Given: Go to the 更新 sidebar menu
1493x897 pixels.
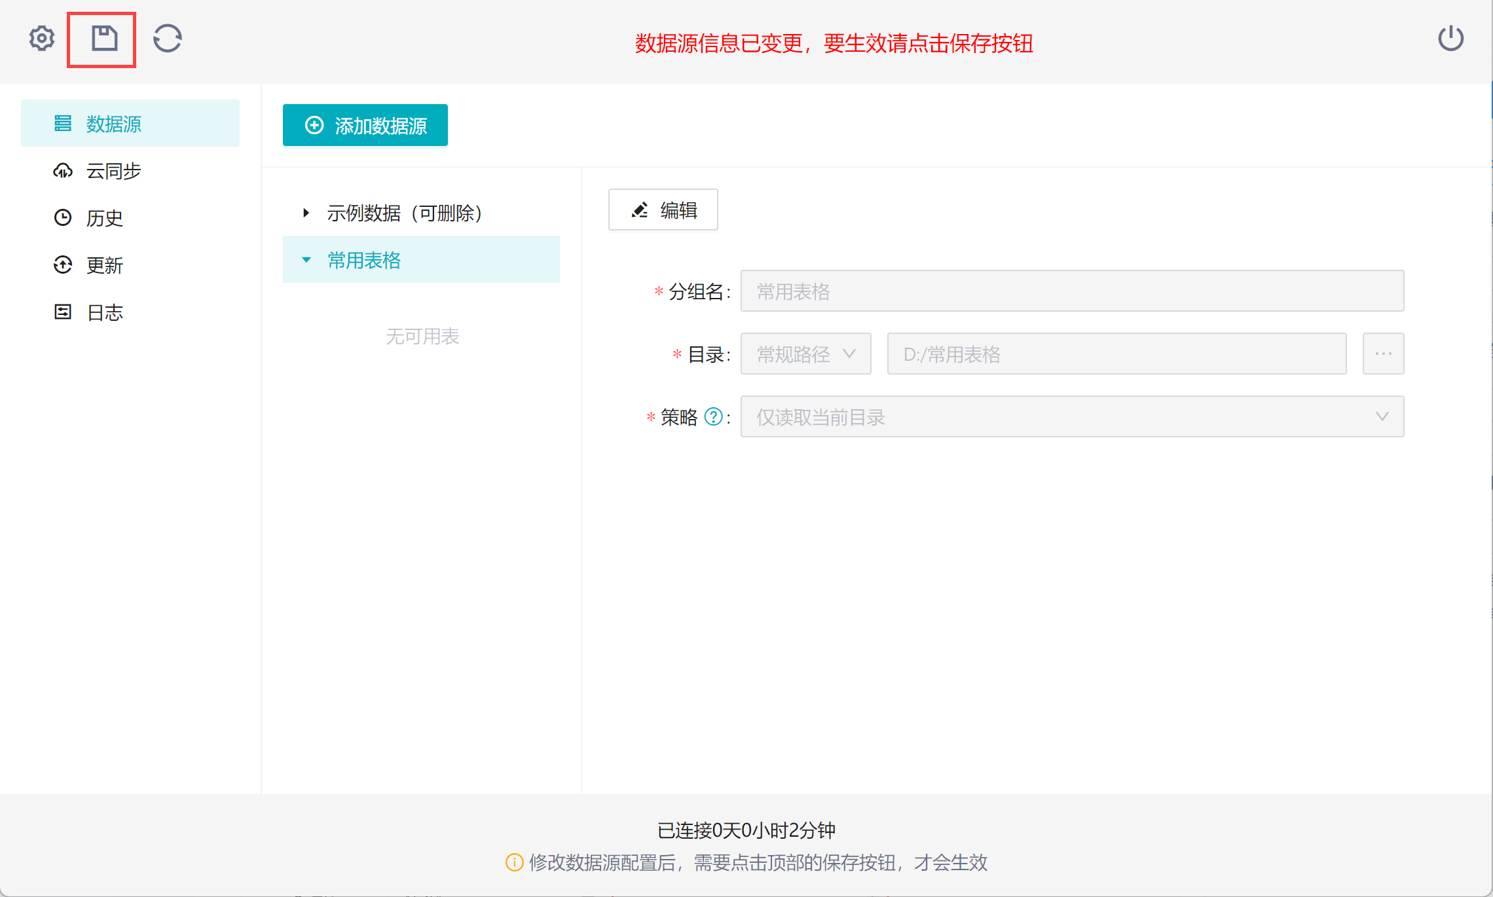Looking at the screenshot, I should click(x=105, y=265).
